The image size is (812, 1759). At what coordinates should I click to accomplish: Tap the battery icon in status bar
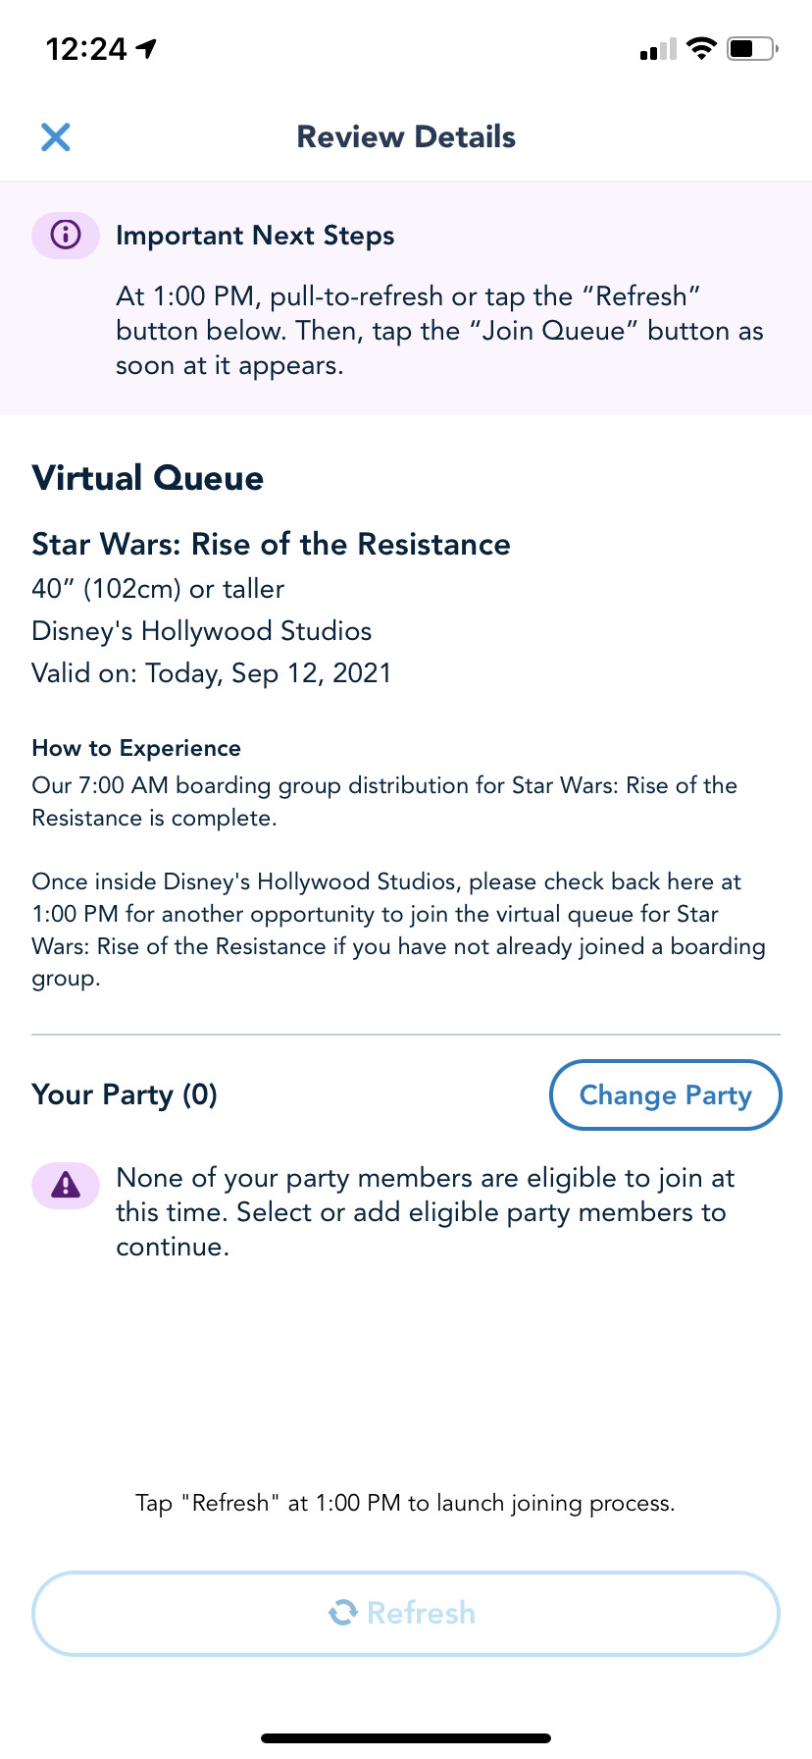[x=752, y=48]
